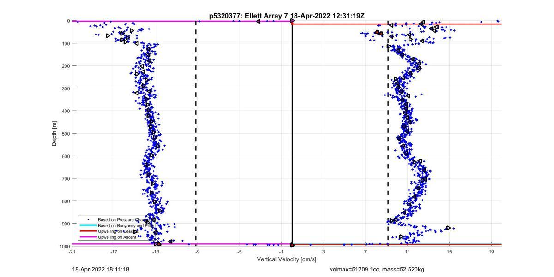Click legend entry 'Upwelling on Descent'
554x277 pixels.
coord(118,231)
